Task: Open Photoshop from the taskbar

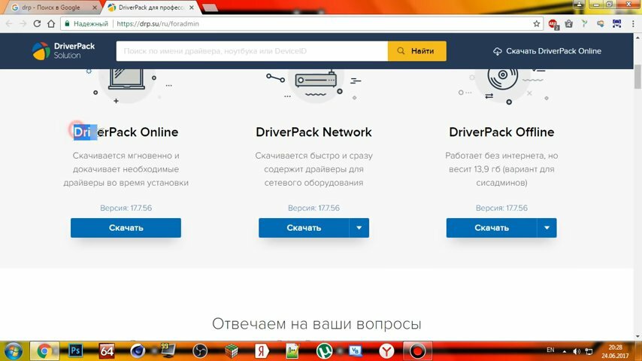Action: [x=75, y=350]
